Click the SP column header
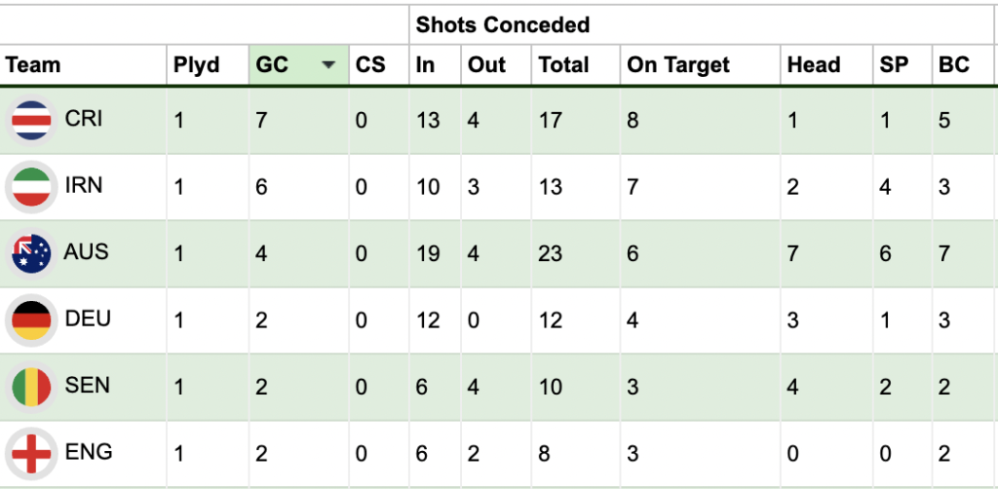 click(x=894, y=65)
